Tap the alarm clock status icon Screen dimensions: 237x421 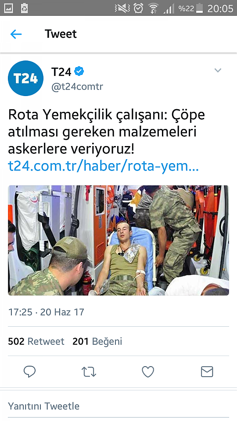[x=138, y=8]
